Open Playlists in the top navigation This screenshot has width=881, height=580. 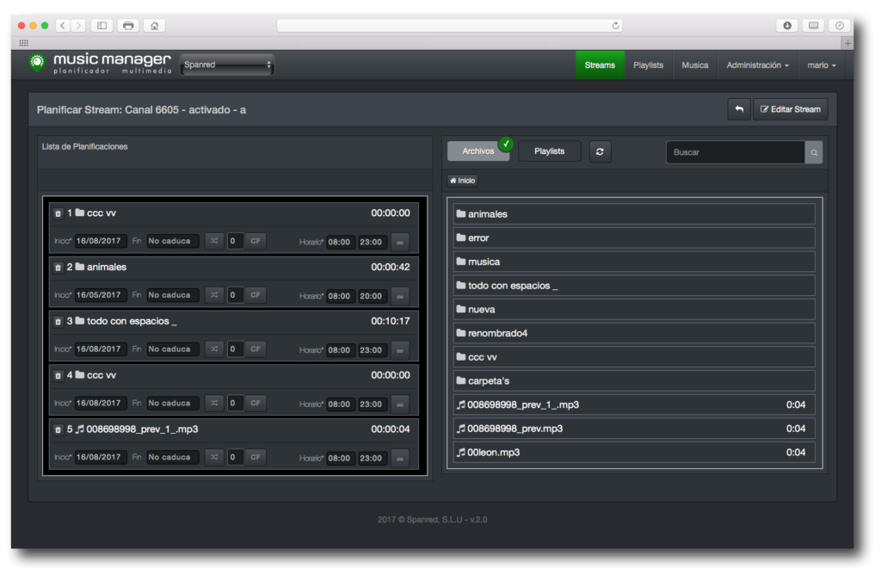648,65
